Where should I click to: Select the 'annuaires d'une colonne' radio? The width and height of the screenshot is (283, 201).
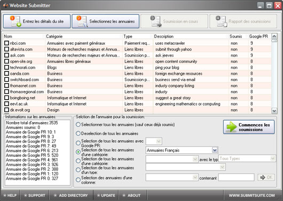[78, 180]
